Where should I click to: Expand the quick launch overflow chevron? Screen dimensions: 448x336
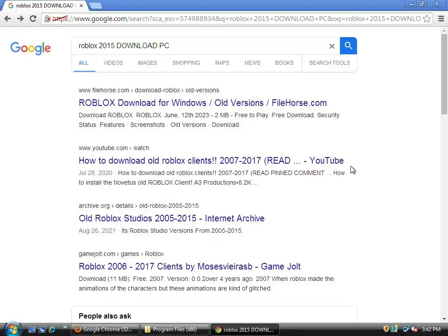[x=65, y=327]
